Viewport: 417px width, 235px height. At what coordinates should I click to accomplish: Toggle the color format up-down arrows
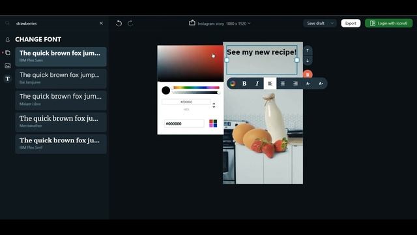click(214, 105)
